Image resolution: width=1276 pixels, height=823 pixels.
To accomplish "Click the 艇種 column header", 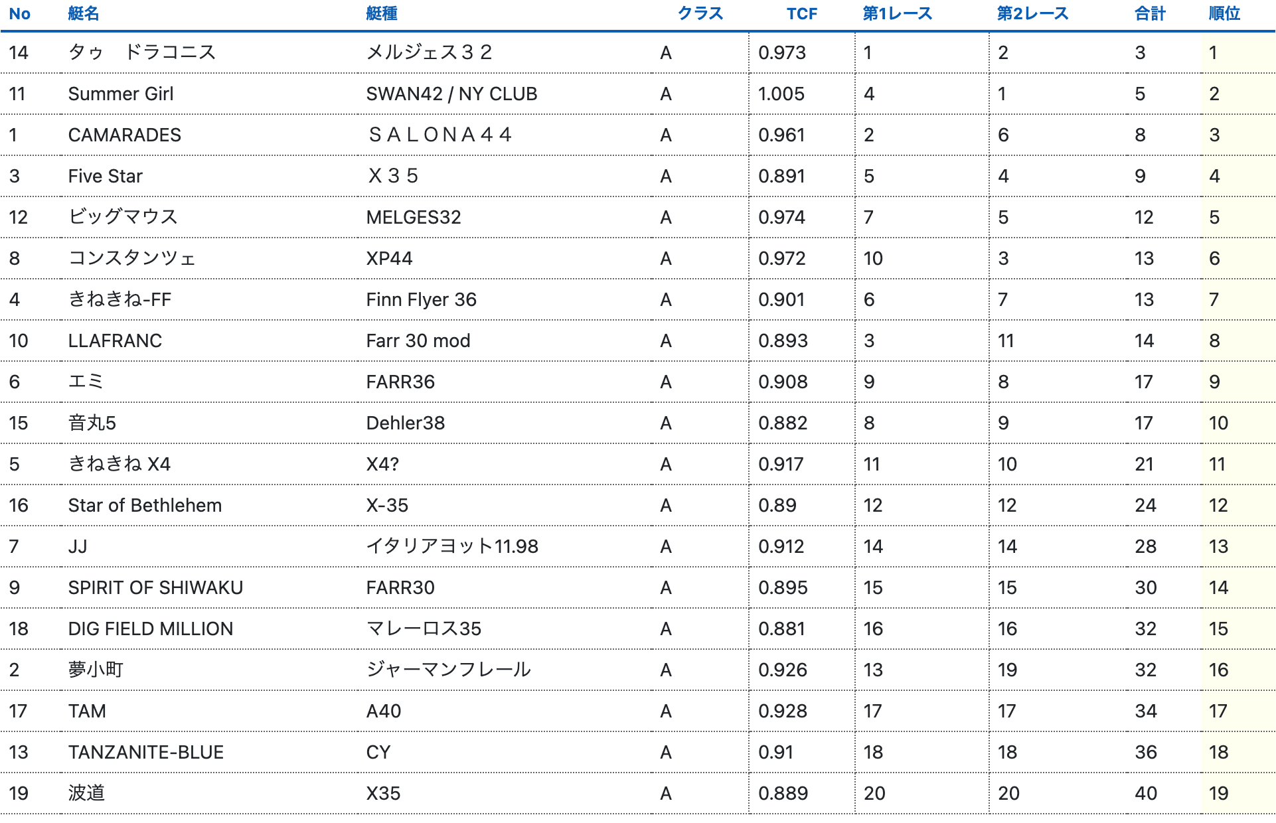I will (382, 14).
